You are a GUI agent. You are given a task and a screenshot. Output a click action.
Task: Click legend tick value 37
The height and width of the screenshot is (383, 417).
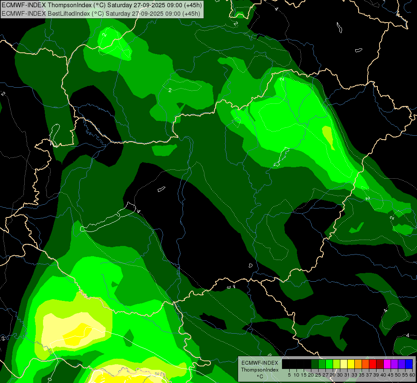(x=369, y=375)
